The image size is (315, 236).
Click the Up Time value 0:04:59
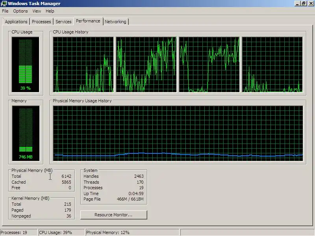tap(136, 194)
